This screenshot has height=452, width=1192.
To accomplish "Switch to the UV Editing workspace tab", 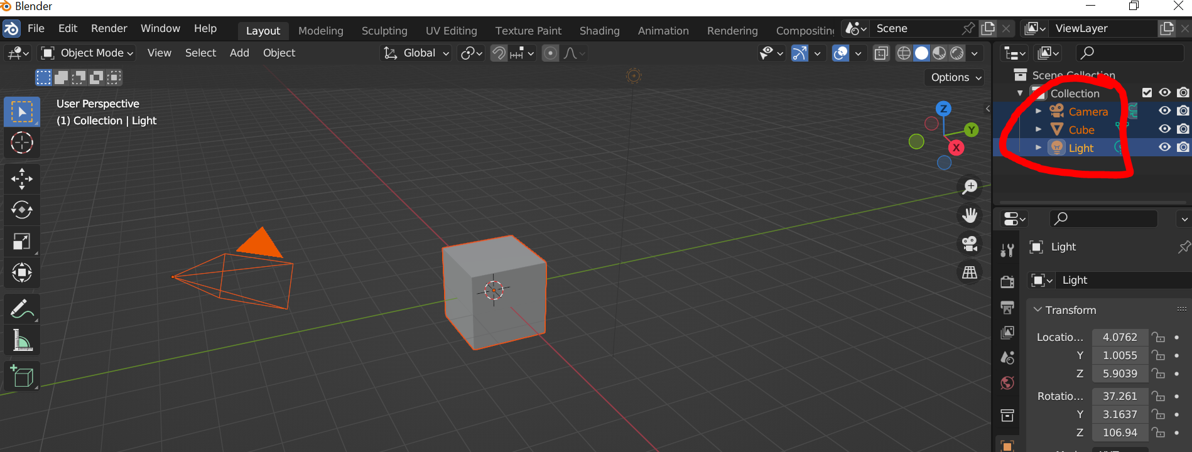I will [x=451, y=31].
